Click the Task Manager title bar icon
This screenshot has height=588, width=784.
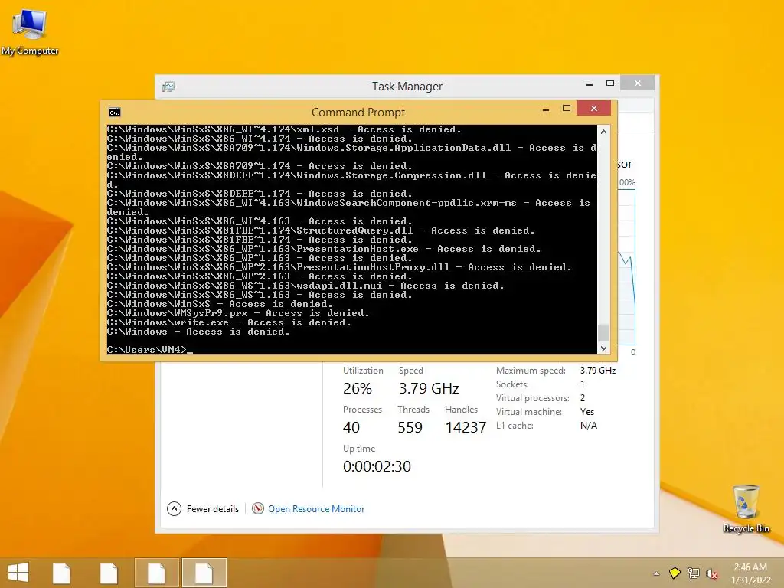coord(168,87)
